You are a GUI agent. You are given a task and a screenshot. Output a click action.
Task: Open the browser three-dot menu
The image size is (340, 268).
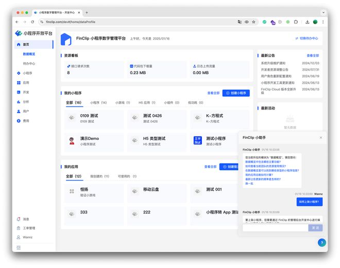pyautogui.click(x=323, y=22)
